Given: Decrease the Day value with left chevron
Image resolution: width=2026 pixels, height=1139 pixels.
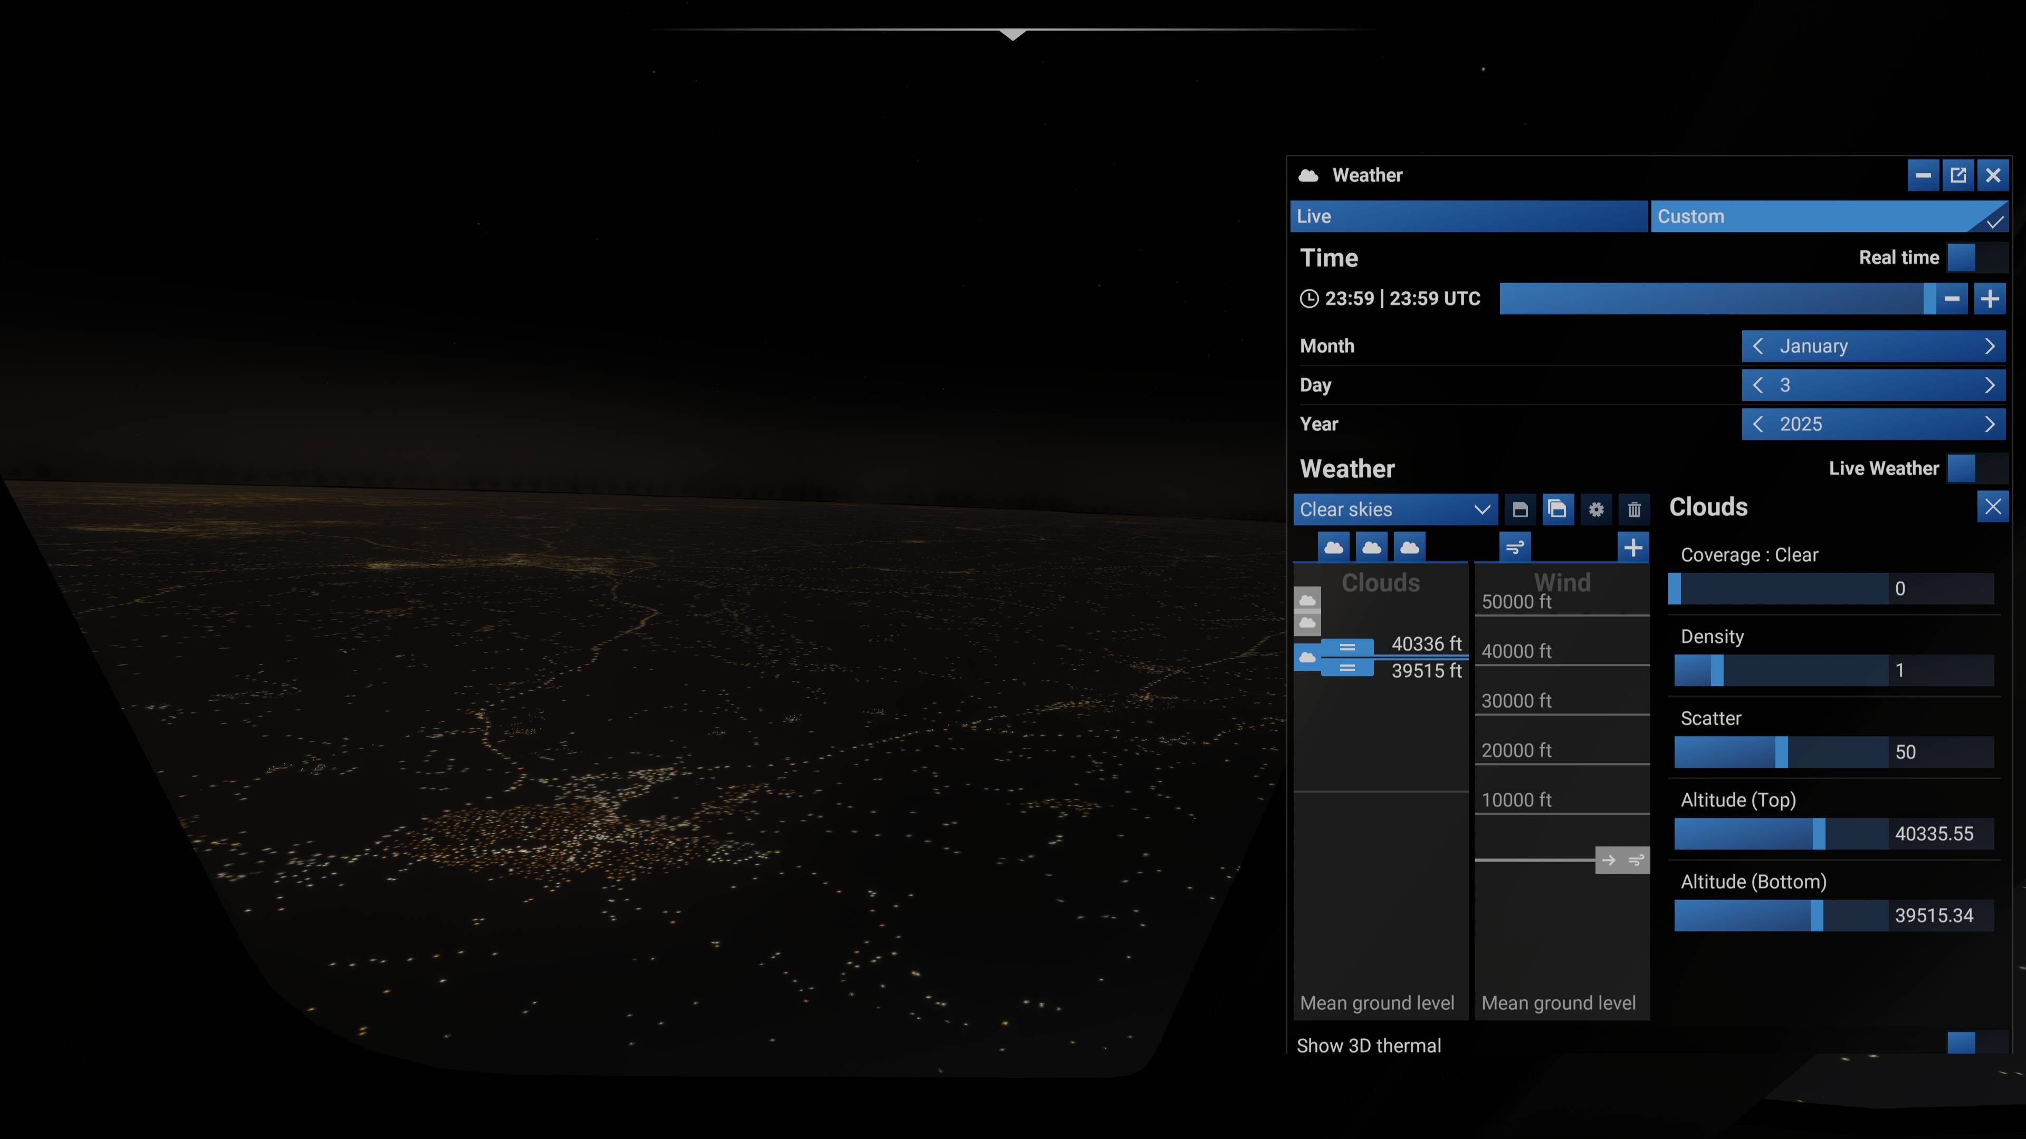Looking at the screenshot, I should click(x=1759, y=385).
